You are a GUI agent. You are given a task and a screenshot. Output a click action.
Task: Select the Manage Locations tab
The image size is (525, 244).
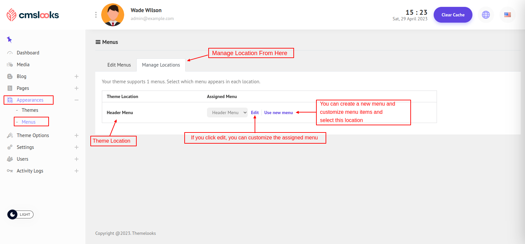point(161,65)
